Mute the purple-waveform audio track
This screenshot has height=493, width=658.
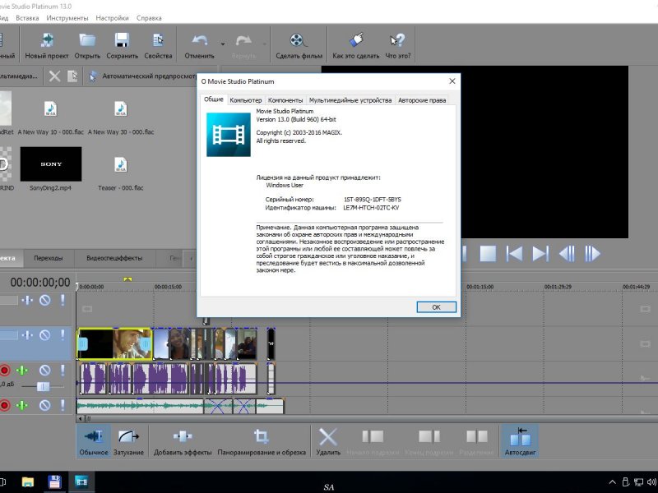click(x=45, y=371)
